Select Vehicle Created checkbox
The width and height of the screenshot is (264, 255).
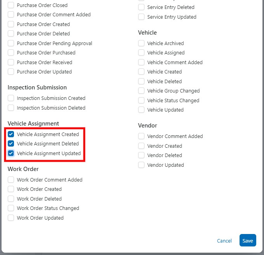pyautogui.click(x=141, y=72)
